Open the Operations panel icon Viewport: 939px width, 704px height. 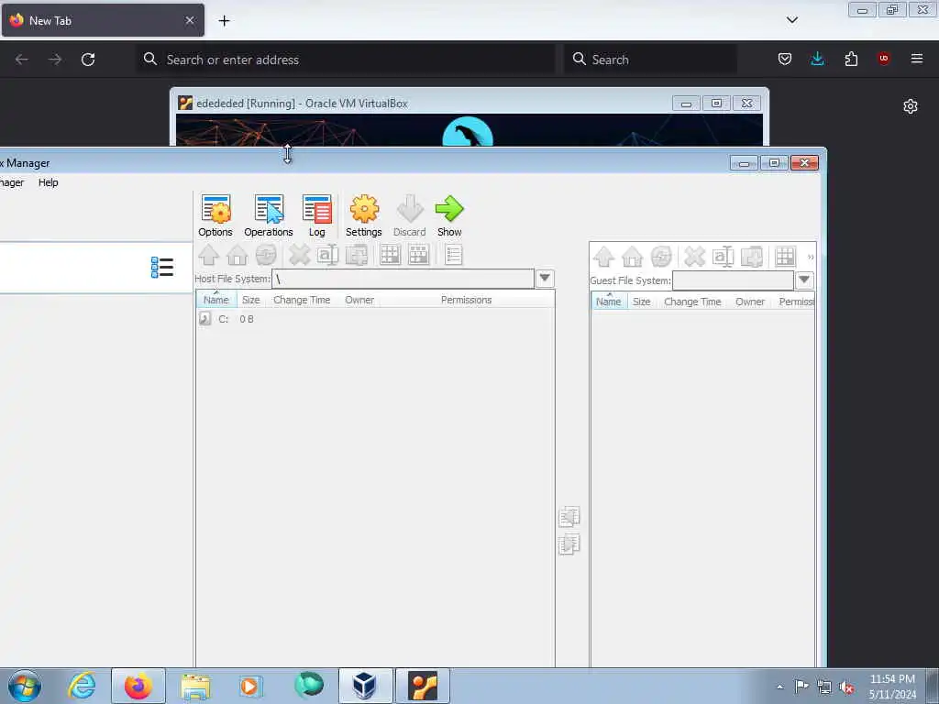[x=269, y=215]
